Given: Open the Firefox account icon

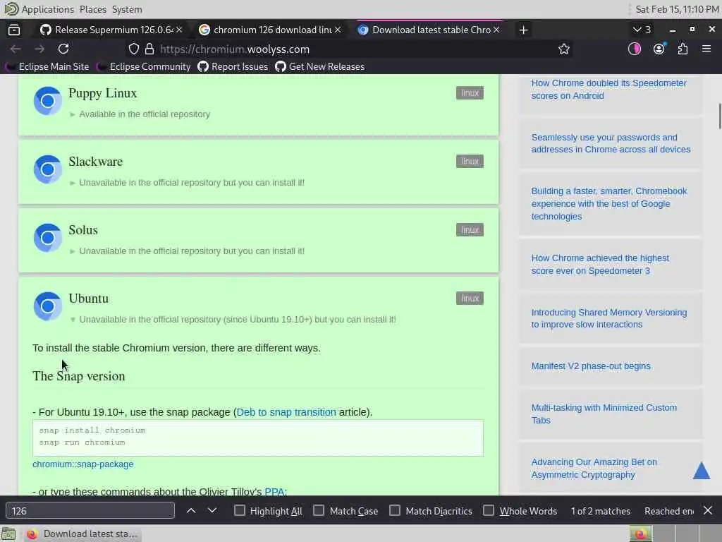Looking at the screenshot, I should pos(659,49).
